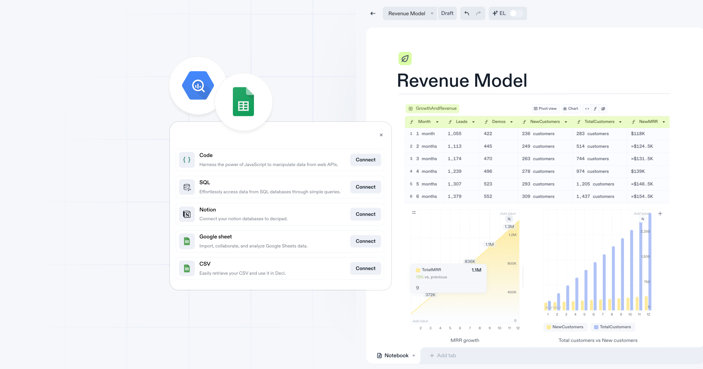Click formula icon beside Leads header
Viewport: 703px width, 369px height.
tap(450, 122)
